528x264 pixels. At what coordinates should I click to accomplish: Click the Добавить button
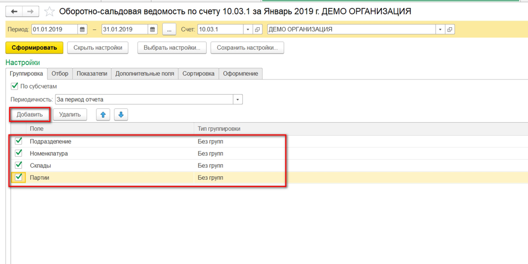30,115
